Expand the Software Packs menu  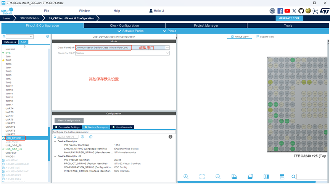(x=130, y=31)
